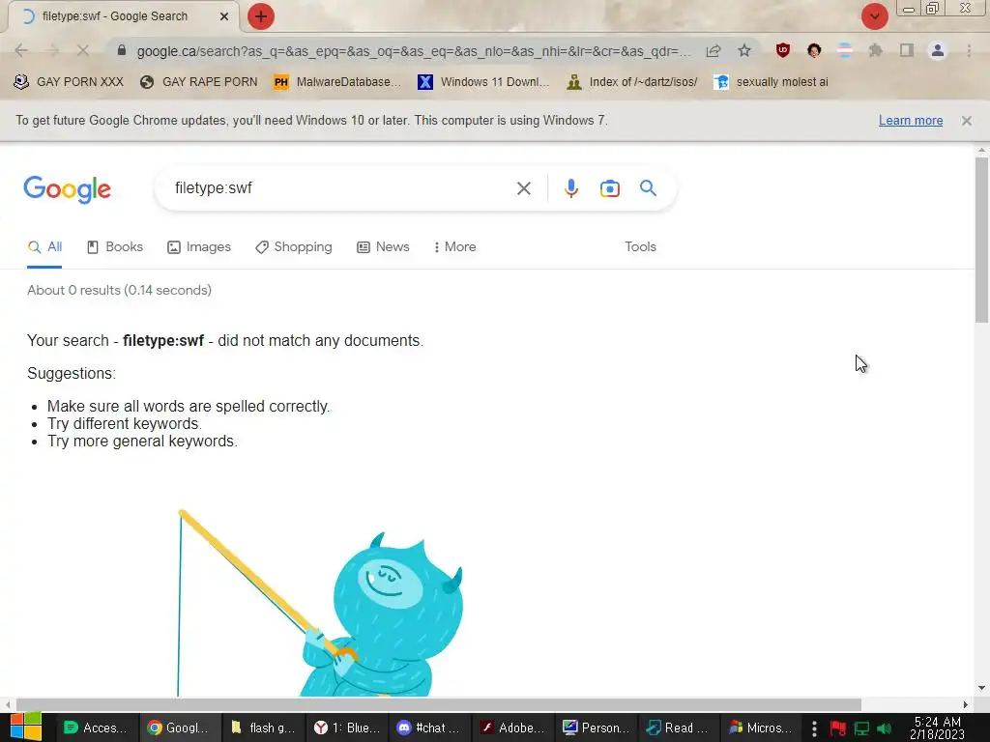Open the Chrome three-dot menu
Viewport: 990px width, 742px height.
click(969, 50)
